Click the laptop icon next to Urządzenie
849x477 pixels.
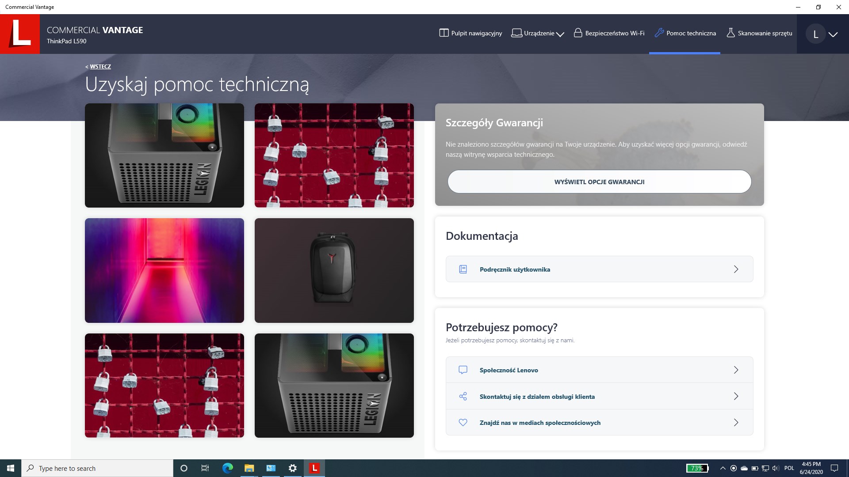point(516,33)
